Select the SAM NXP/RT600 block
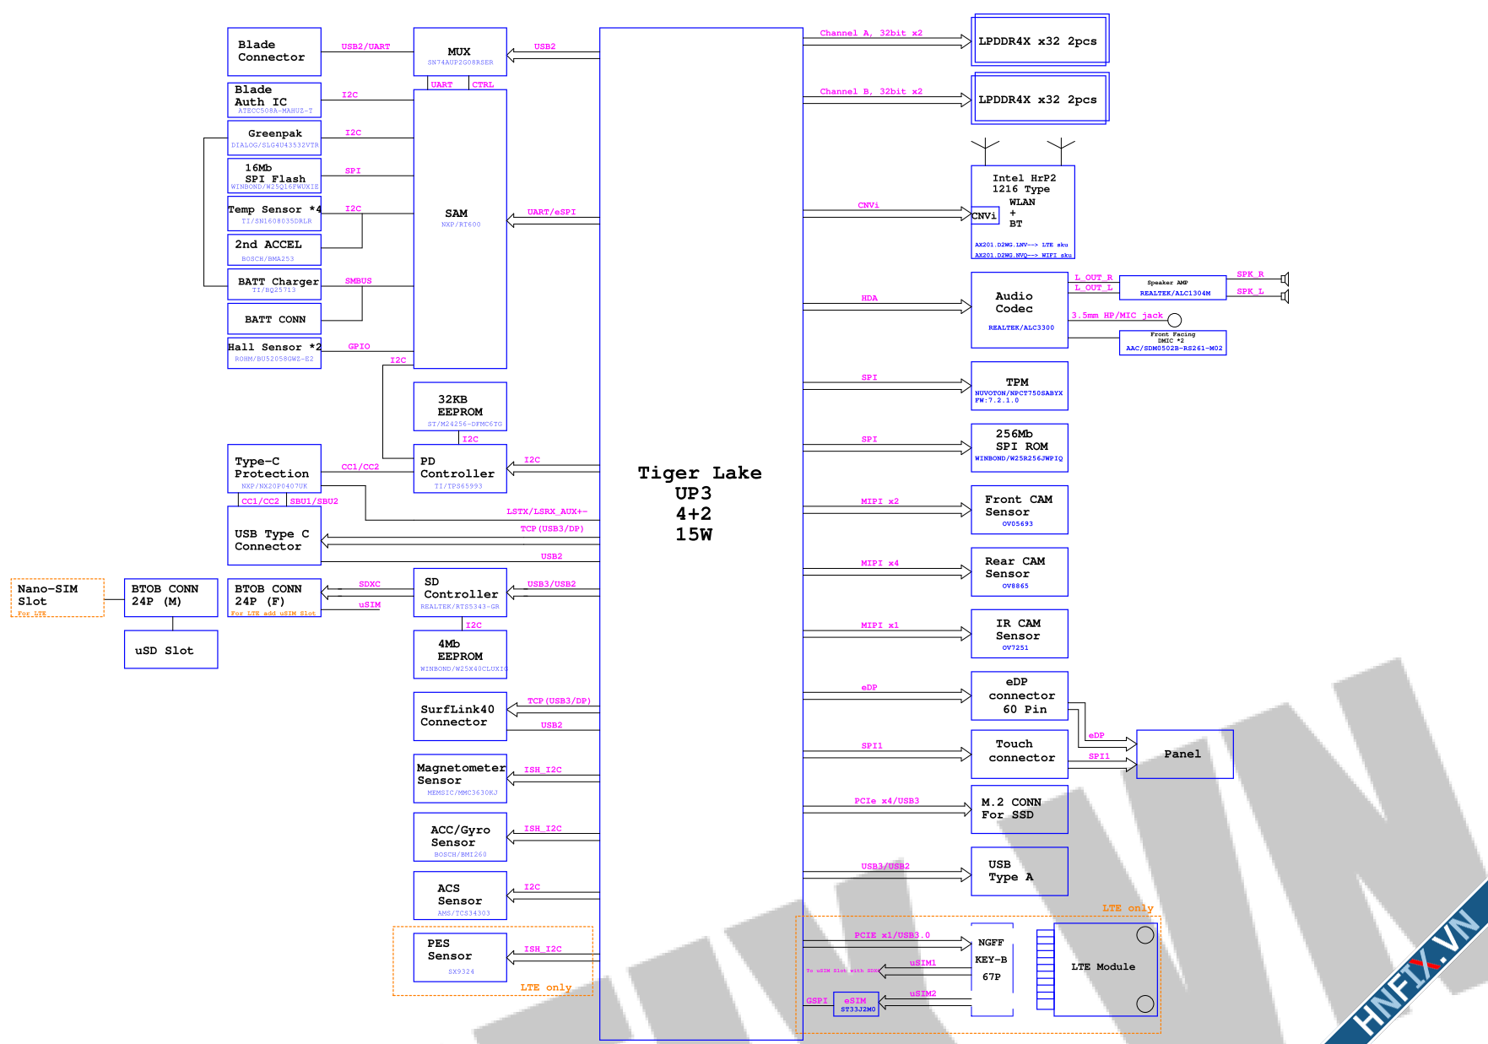1488x1044 pixels. pyautogui.click(x=459, y=228)
